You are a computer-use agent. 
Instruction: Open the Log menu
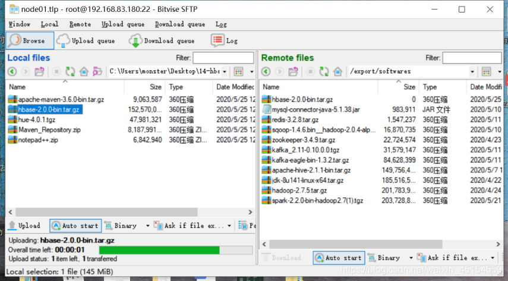pos(221,24)
